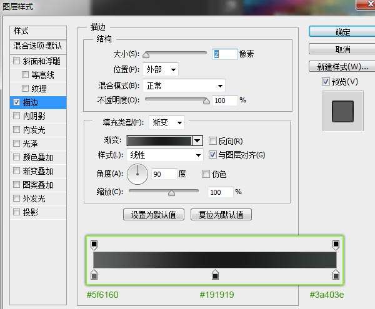Enable the 内阴影 checkbox
The height and width of the screenshot is (309, 375).
[16, 116]
